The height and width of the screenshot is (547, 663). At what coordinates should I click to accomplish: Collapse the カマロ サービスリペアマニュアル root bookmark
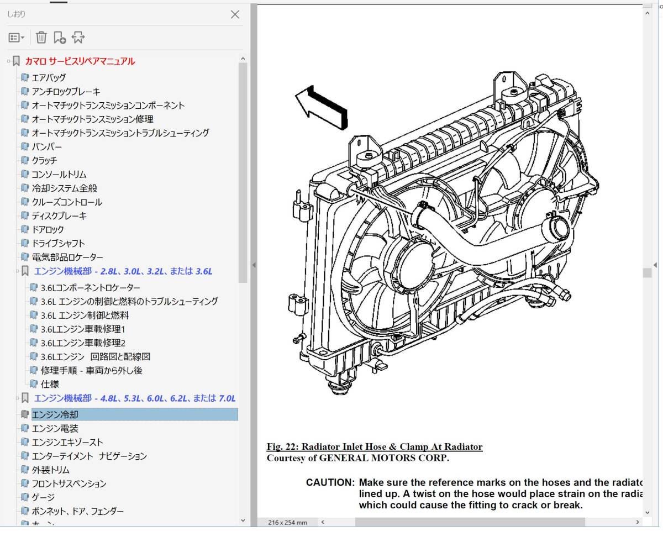coord(9,61)
